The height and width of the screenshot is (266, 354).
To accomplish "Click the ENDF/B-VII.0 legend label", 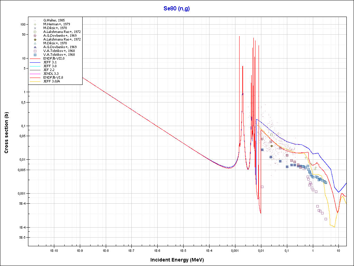I will point(54,59).
